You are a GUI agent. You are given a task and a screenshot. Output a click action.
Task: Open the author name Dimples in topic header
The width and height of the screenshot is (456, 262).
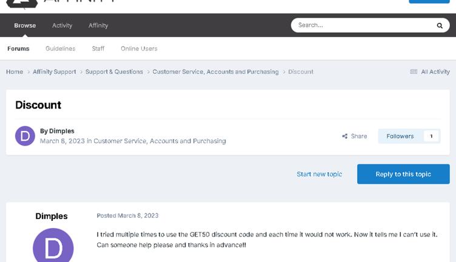pyautogui.click(x=62, y=131)
